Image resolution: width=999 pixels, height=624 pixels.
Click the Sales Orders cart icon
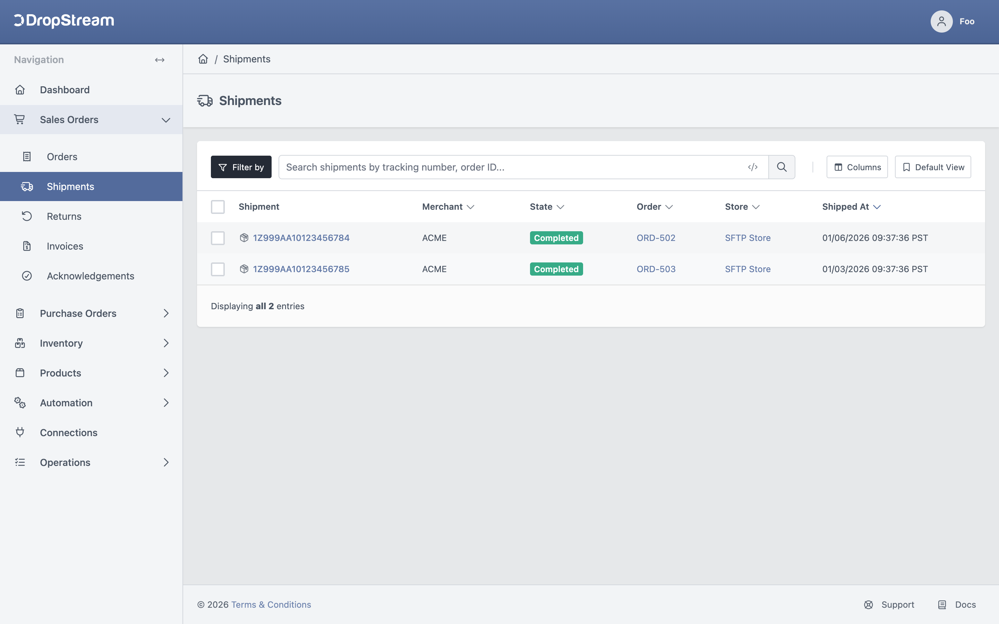click(20, 119)
